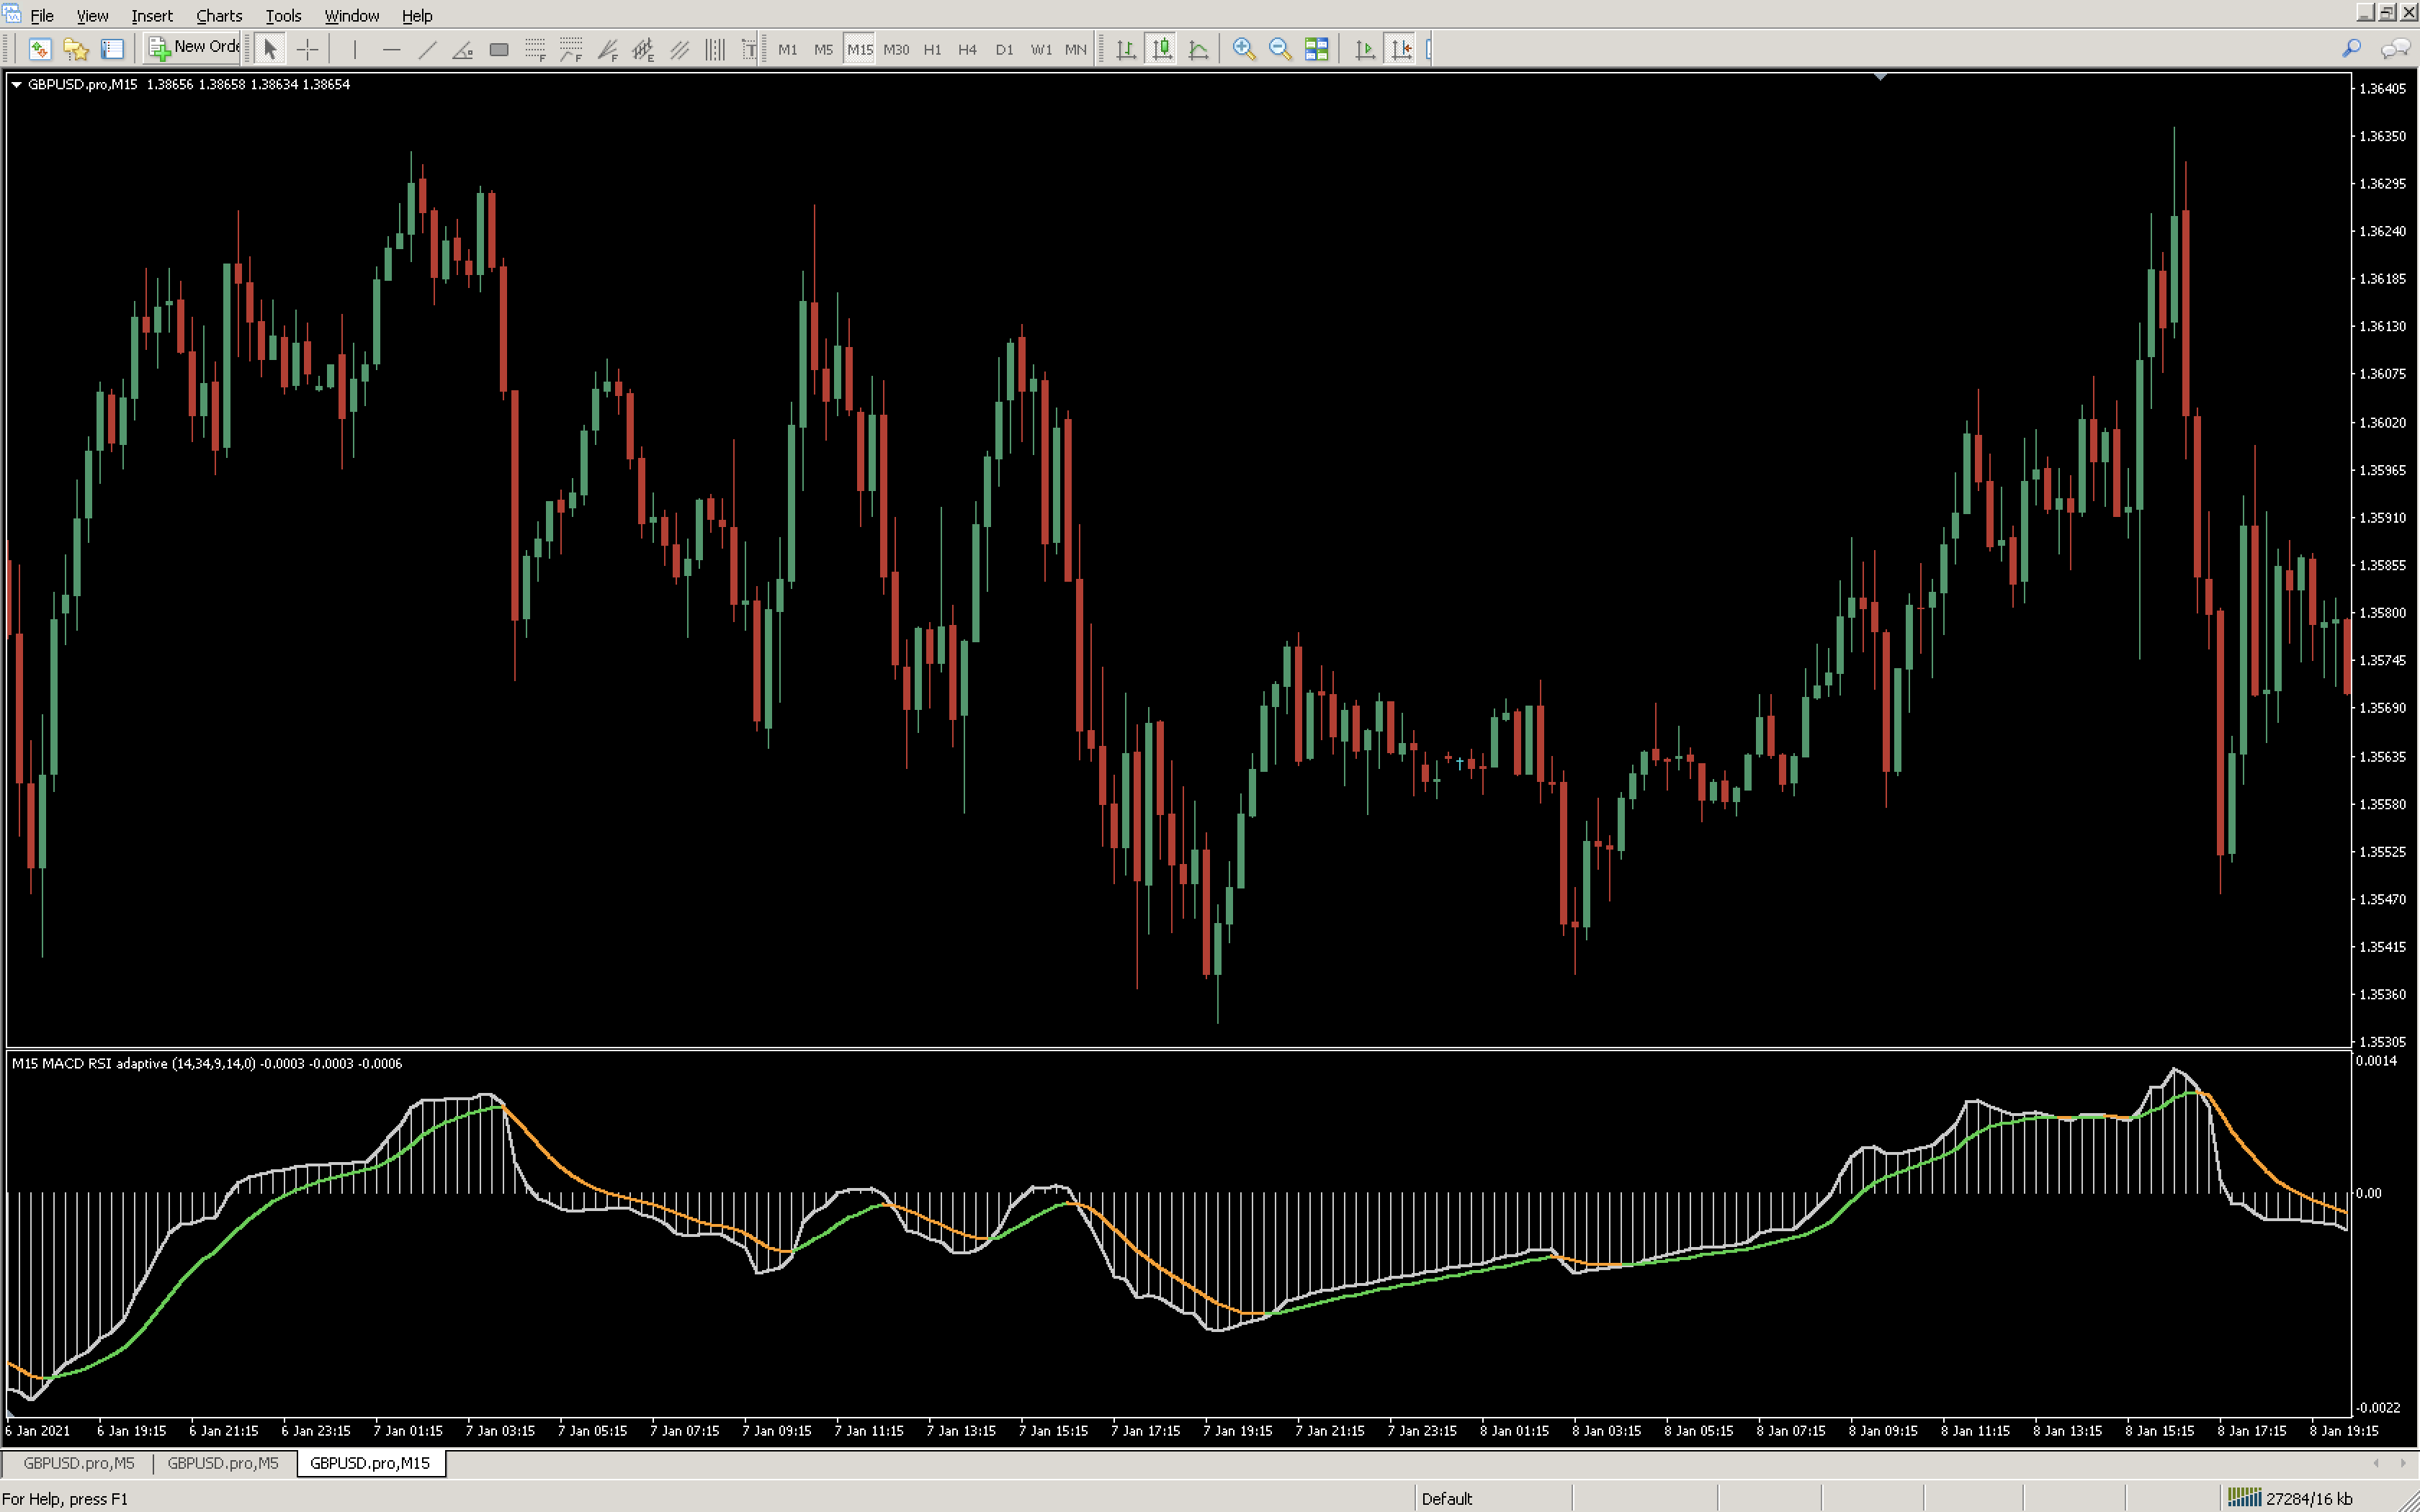Viewport: 2420px width, 1512px height.
Task: Select the H4 timeframe button
Action: [x=967, y=49]
